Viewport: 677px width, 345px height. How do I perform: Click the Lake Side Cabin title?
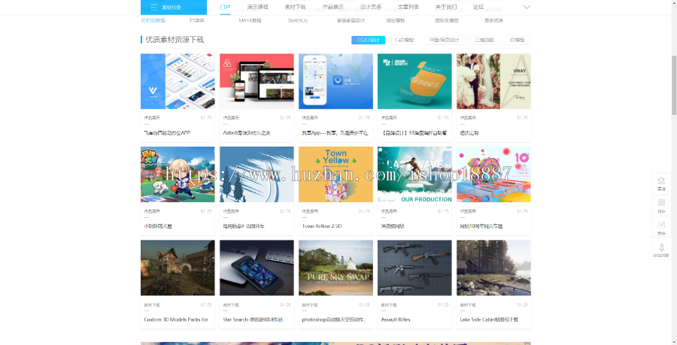click(489, 319)
